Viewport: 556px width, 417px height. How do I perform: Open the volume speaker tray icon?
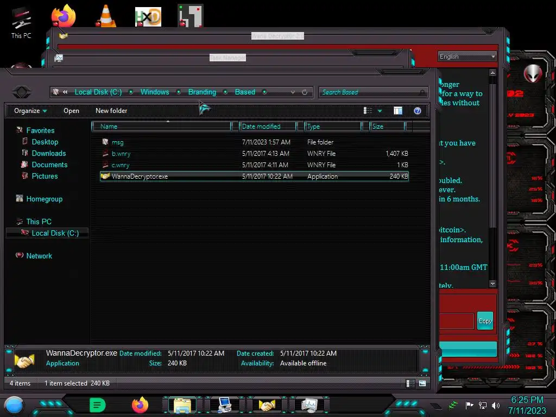tap(496, 405)
